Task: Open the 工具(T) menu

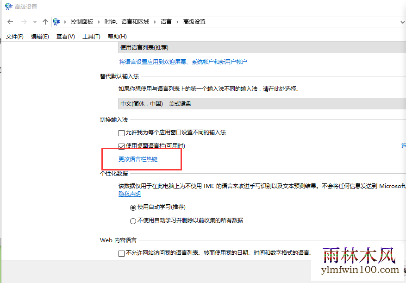Action: [91, 37]
